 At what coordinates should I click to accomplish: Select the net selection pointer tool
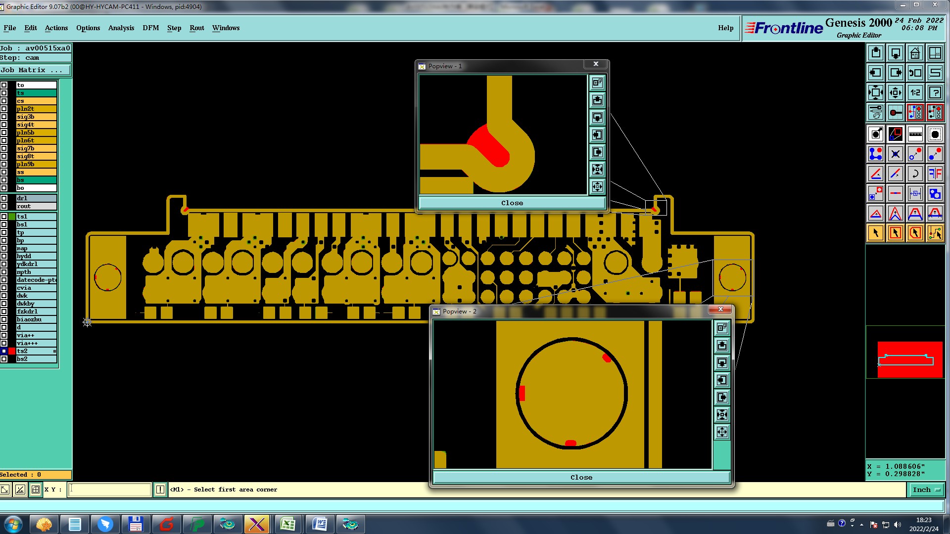935,233
